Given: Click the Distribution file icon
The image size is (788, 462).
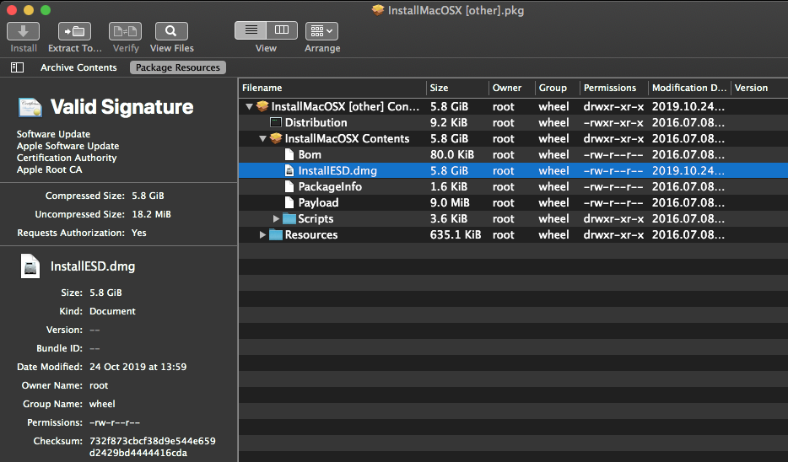Looking at the screenshot, I should (275, 122).
